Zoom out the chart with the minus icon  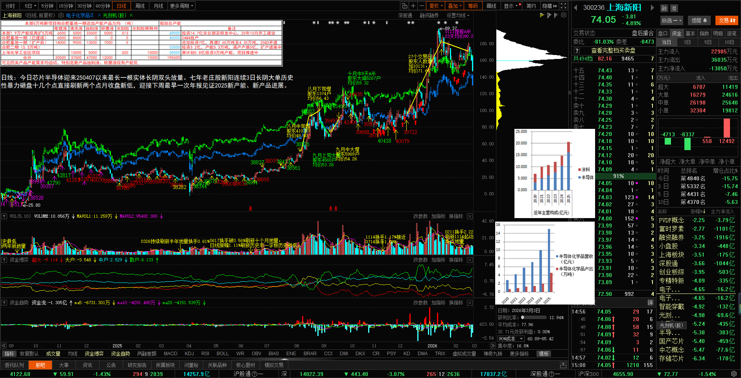point(422,6)
